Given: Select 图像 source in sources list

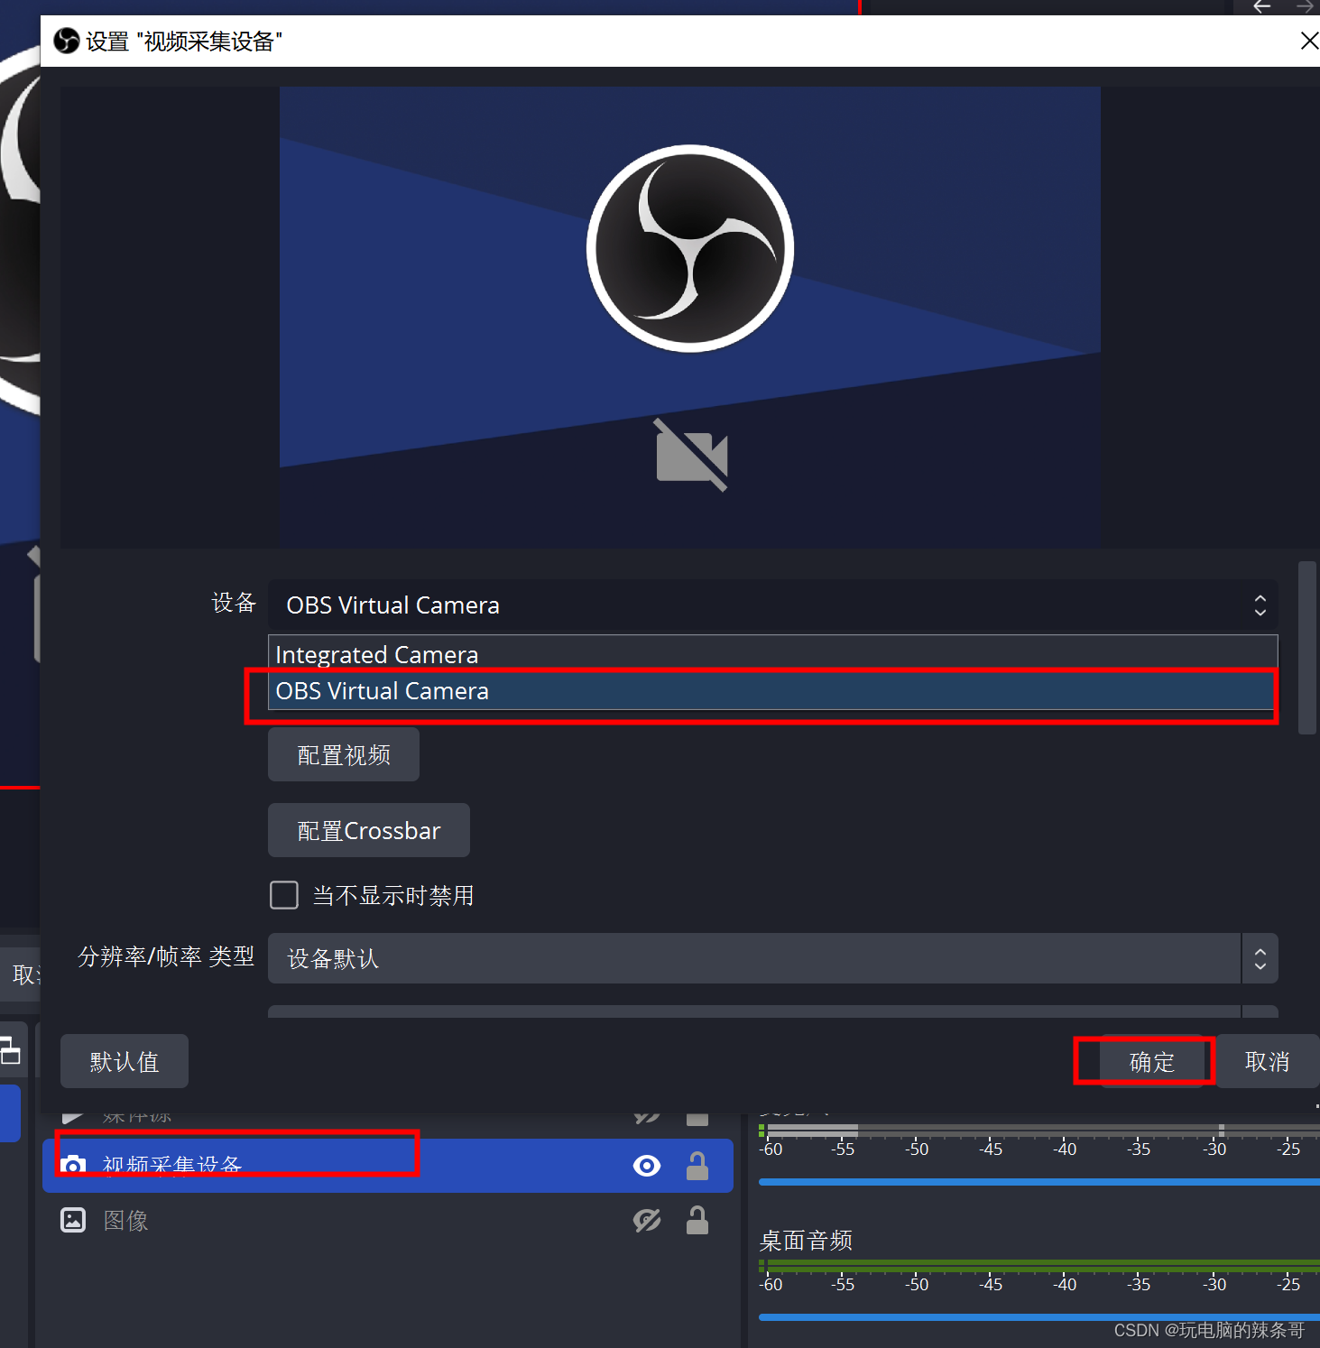Looking at the screenshot, I should [x=388, y=1220].
